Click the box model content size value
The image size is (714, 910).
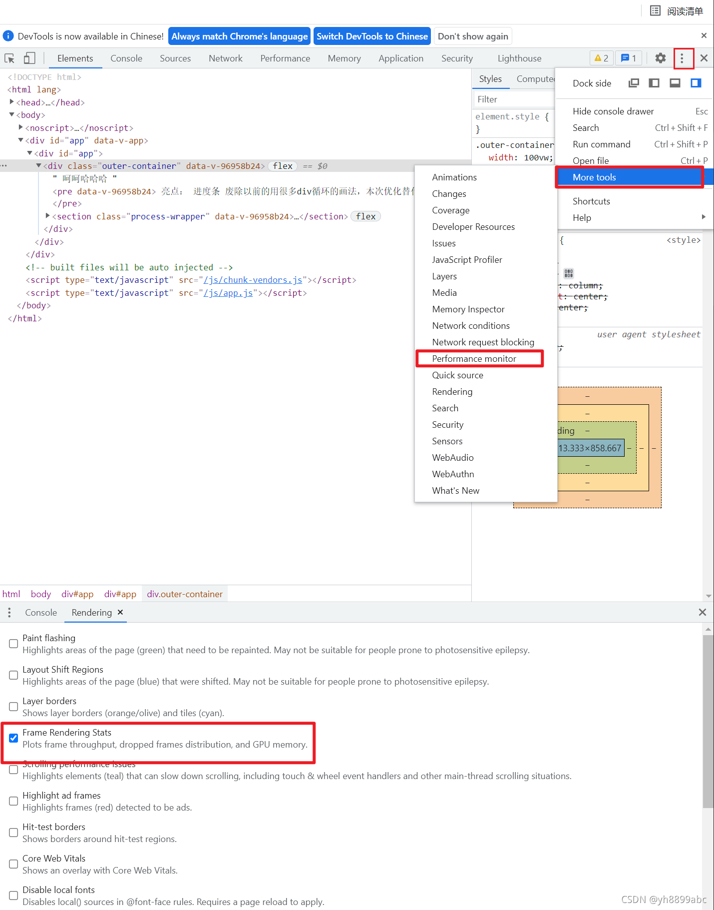pyautogui.click(x=590, y=448)
